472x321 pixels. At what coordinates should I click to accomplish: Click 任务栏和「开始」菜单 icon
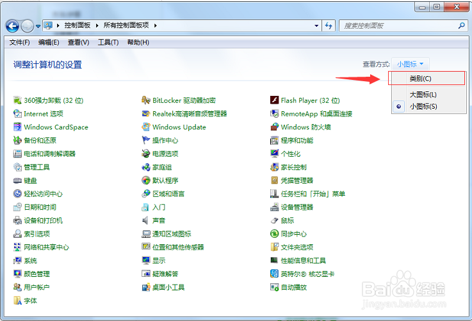pos(274,194)
